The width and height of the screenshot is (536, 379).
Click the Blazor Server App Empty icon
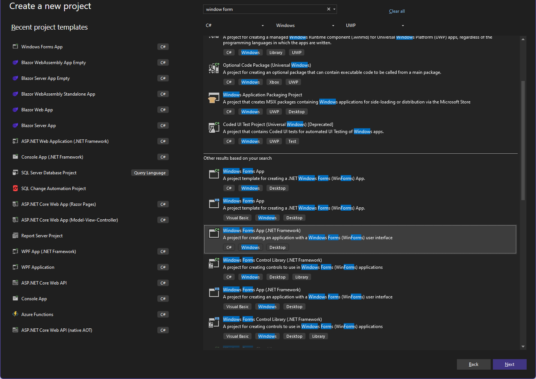point(15,78)
